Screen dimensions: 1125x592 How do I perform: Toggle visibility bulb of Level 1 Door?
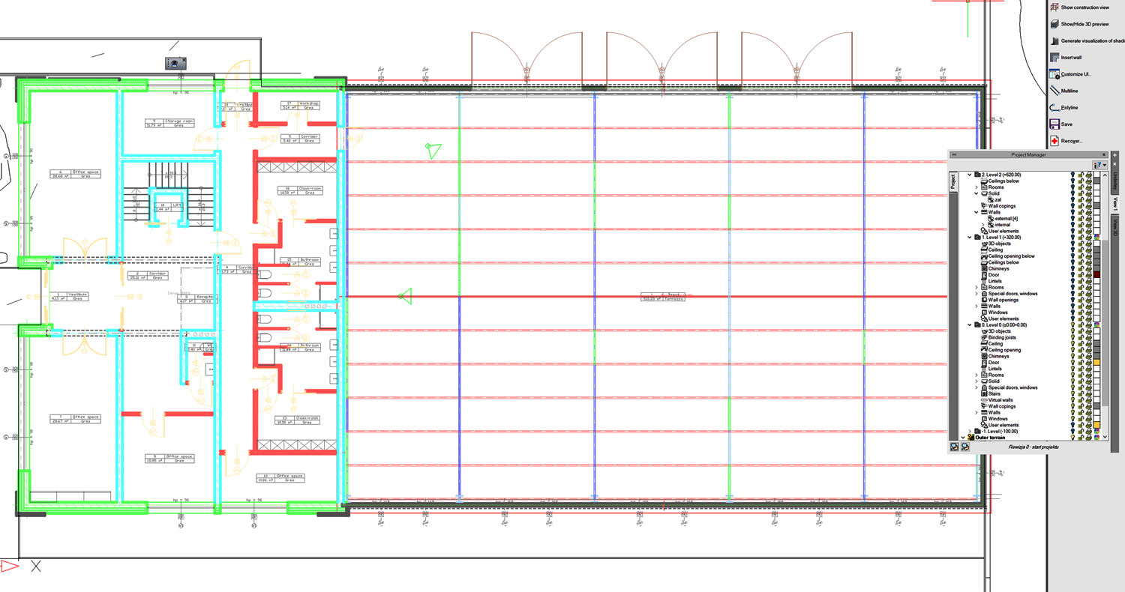pyautogui.click(x=1072, y=275)
